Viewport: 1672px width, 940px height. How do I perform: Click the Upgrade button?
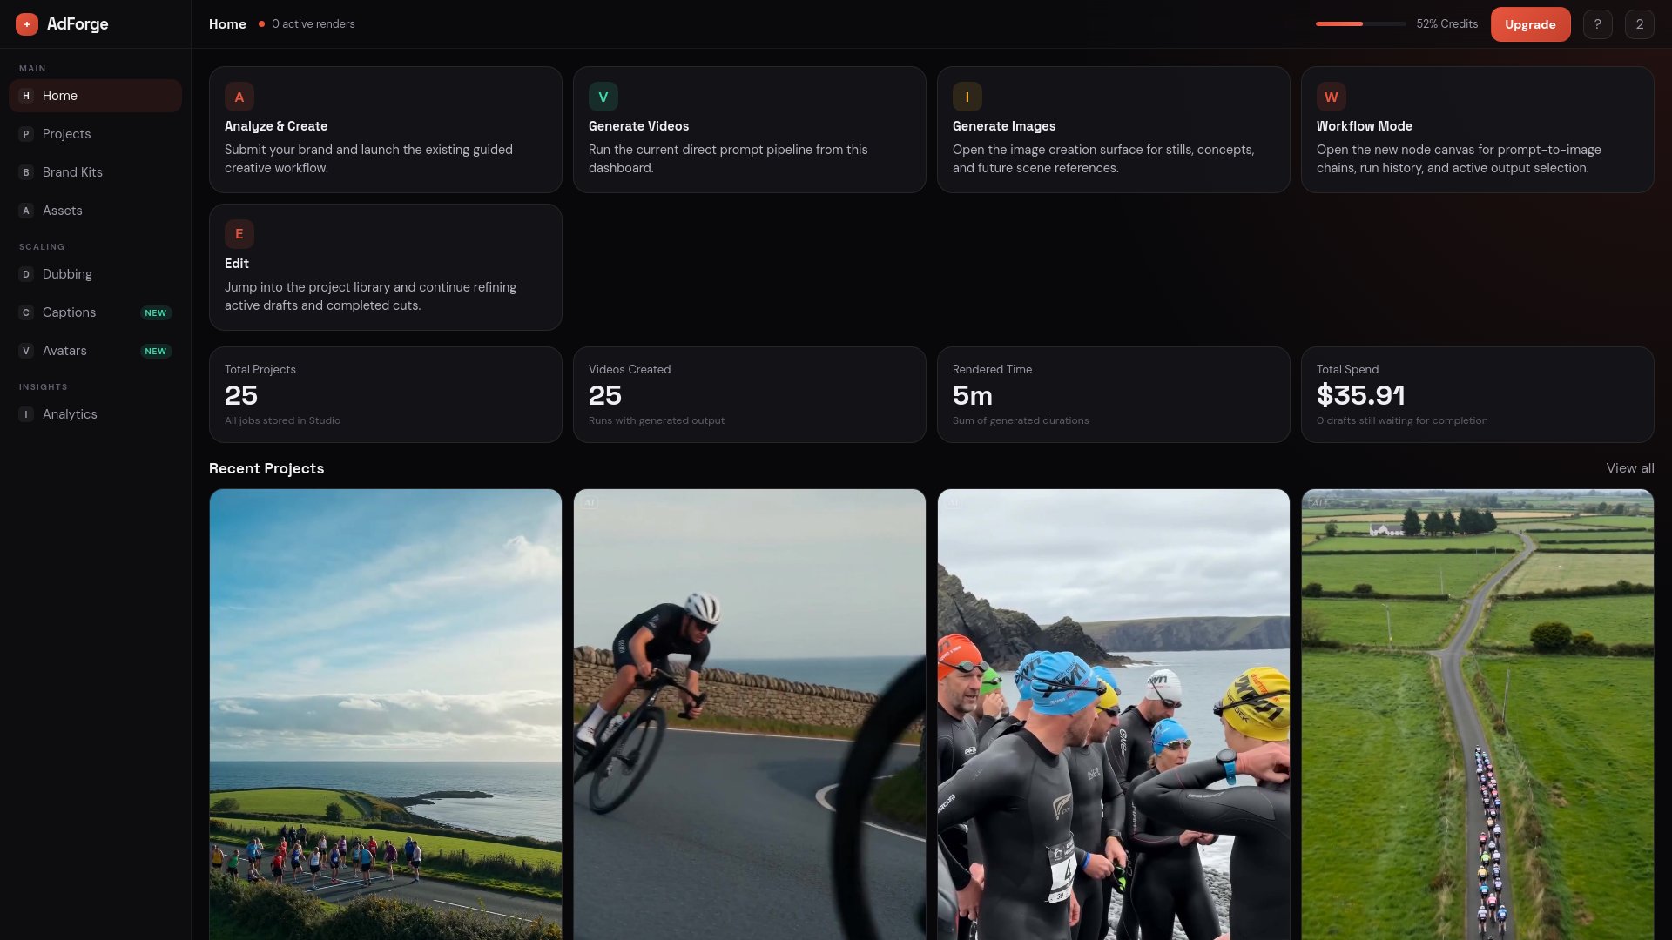1530,24
